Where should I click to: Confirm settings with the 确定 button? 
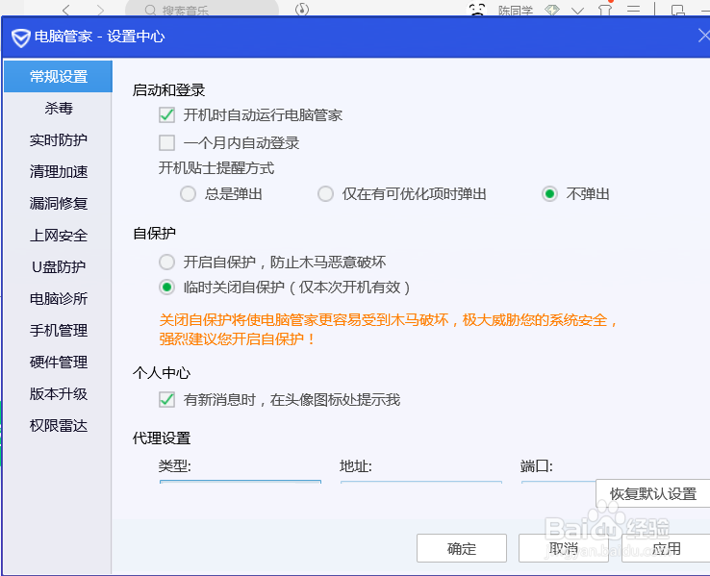[x=462, y=548]
